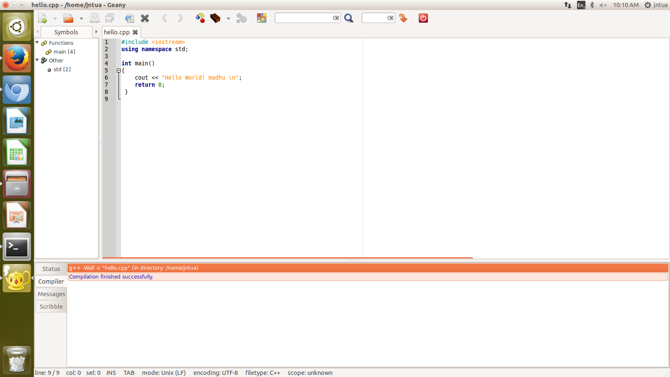
Task: Launch Firefox from the dock
Action: [17, 58]
